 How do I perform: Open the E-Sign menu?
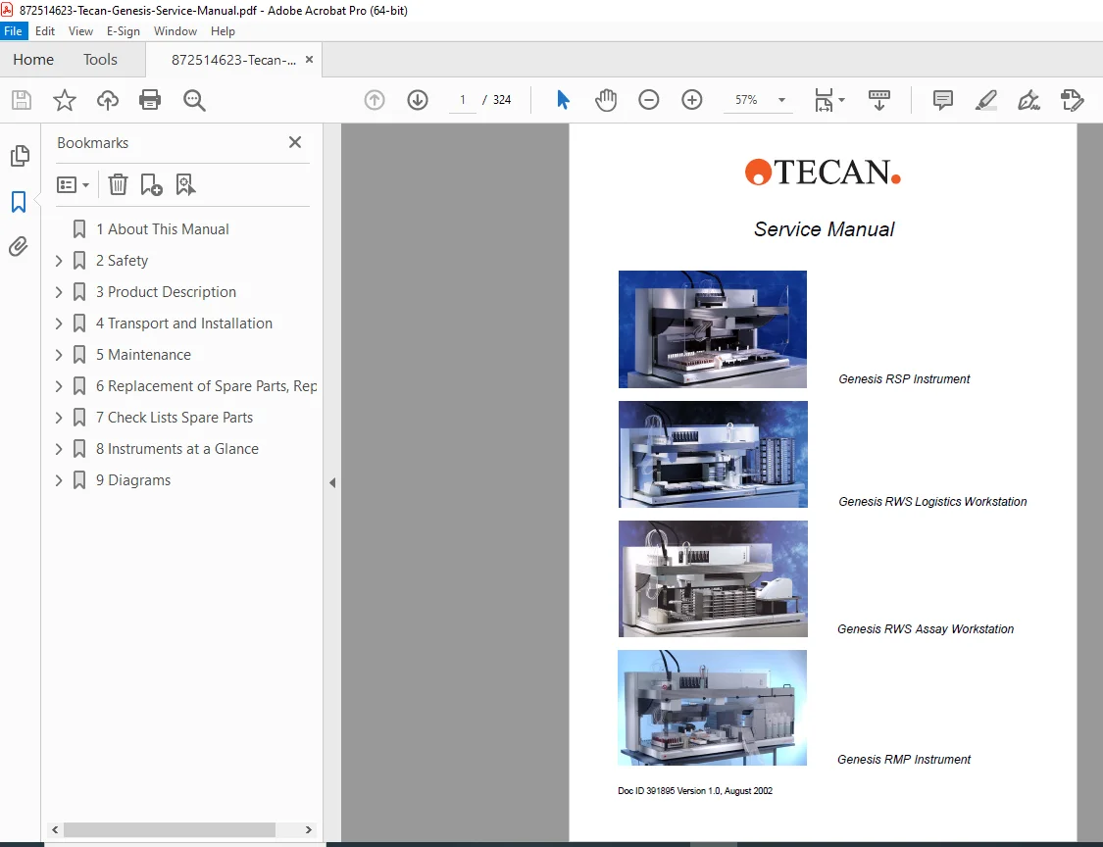tap(124, 31)
